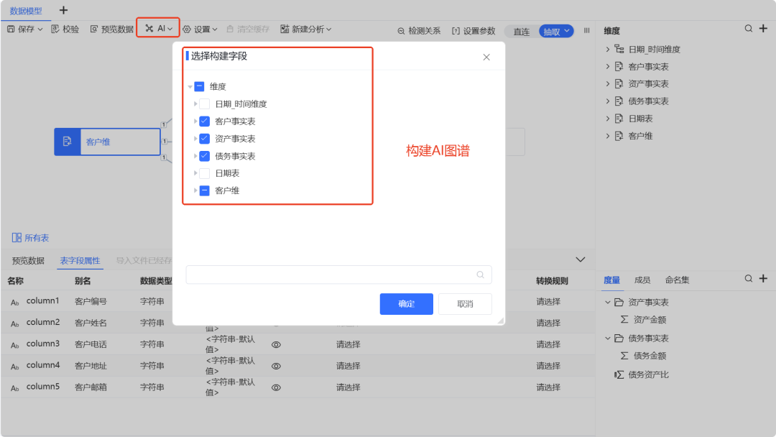Collapse 资产事实表 in the 度量 panel
The width and height of the screenshot is (776, 437).
[x=607, y=301]
